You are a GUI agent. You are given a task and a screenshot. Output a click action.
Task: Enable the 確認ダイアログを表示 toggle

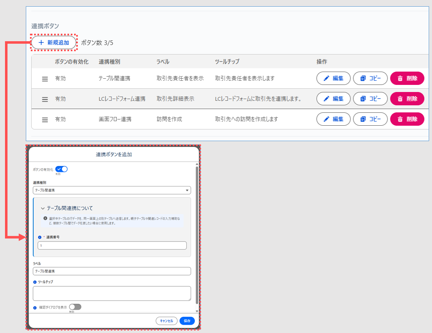click(x=75, y=307)
